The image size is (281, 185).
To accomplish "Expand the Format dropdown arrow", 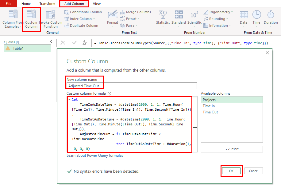I will pos(113,26).
